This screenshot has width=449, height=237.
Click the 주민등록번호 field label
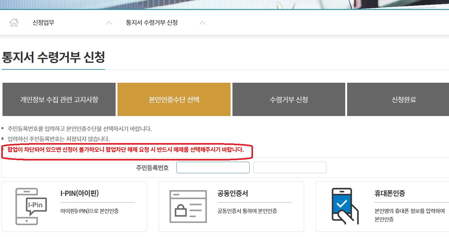click(152, 168)
